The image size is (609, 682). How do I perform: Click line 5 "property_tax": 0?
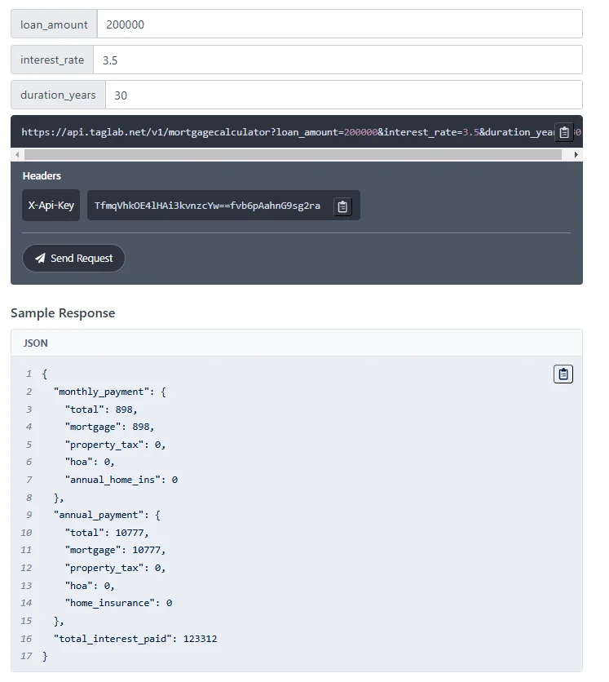[115, 445]
